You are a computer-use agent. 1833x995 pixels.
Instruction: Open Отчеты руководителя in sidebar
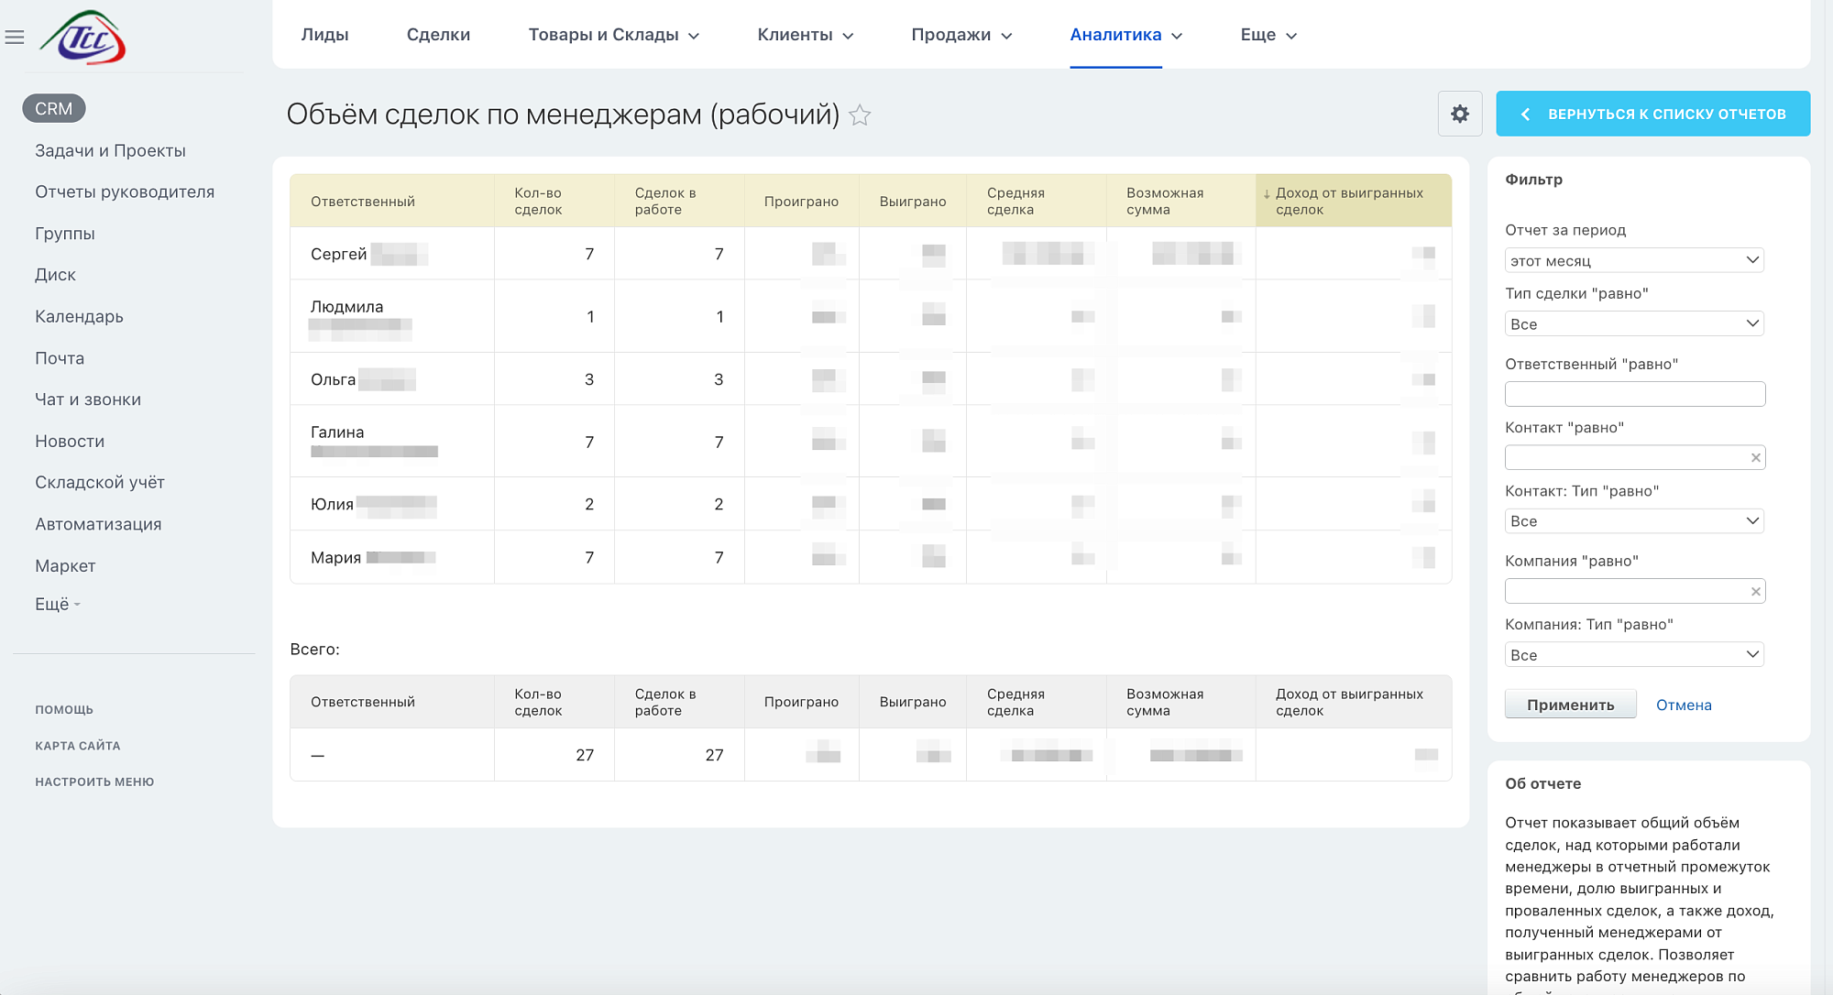(x=125, y=191)
